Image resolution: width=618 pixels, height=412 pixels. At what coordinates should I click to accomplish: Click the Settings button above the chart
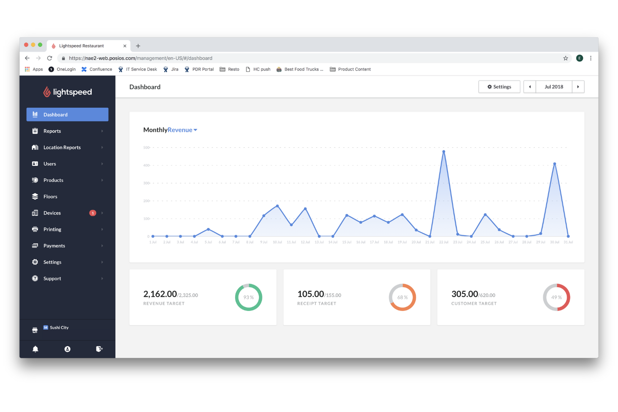[x=499, y=86]
